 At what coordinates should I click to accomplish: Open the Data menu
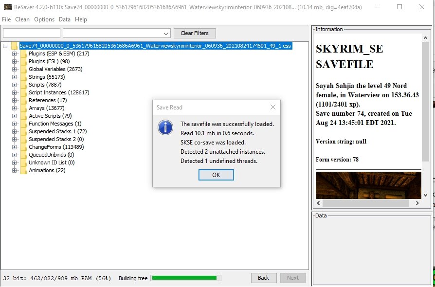click(x=65, y=19)
